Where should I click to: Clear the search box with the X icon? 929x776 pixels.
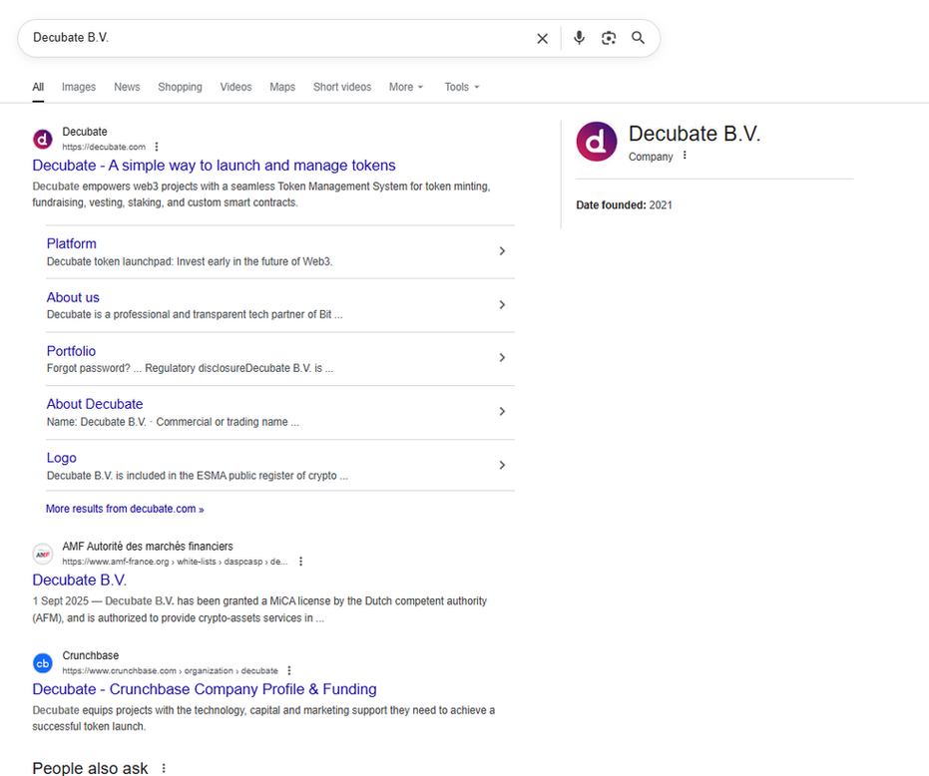(542, 39)
